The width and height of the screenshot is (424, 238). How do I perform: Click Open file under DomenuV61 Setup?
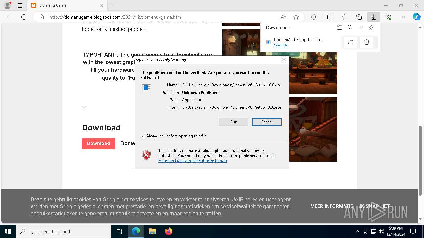(x=281, y=45)
